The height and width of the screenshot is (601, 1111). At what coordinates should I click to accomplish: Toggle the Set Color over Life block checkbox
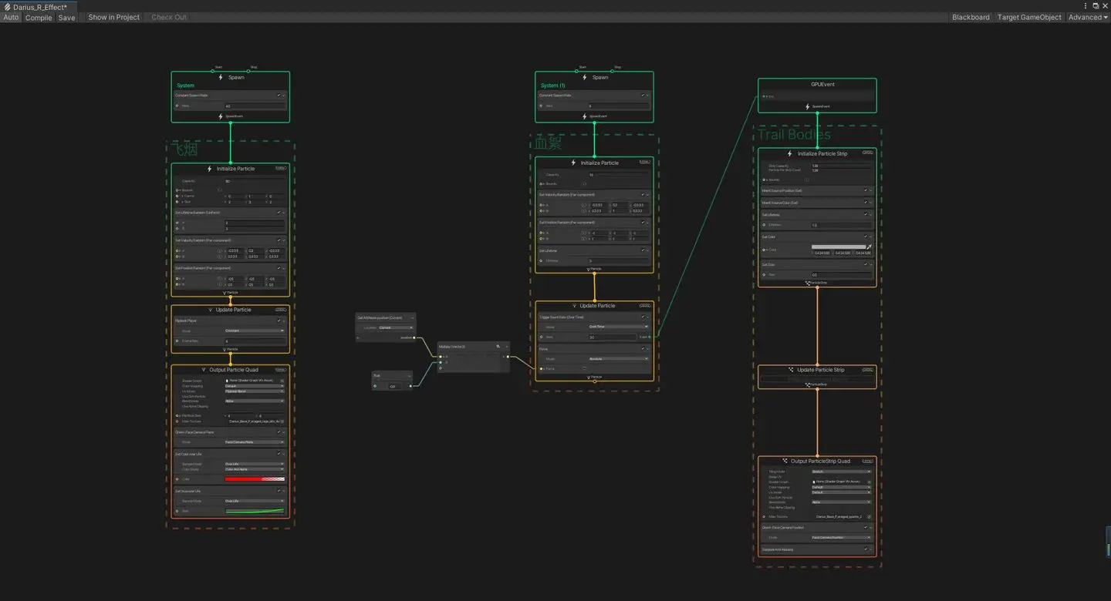(279, 454)
